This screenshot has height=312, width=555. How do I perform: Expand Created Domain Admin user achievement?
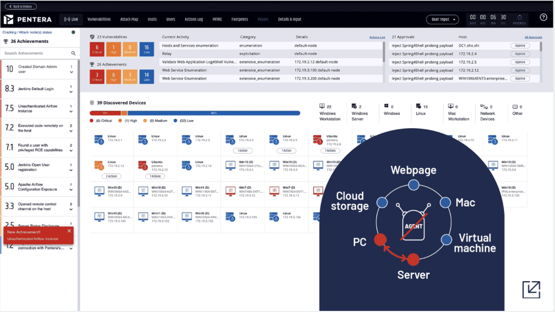pos(72,72)
